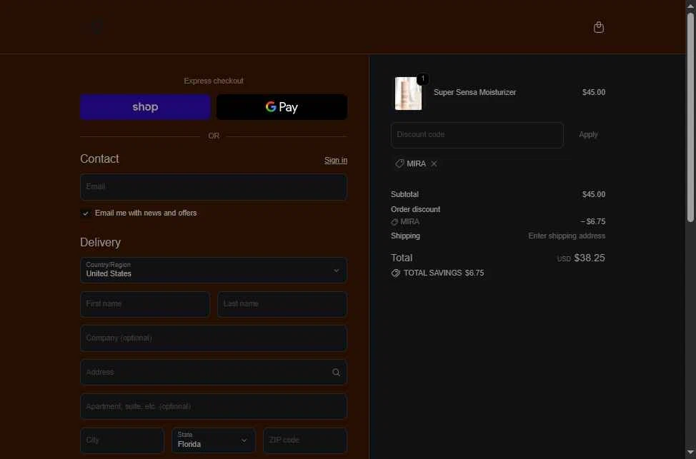The image size is (696, 459).
Task: Open the State dropdown showing Florida
Action: coord(214,440)
